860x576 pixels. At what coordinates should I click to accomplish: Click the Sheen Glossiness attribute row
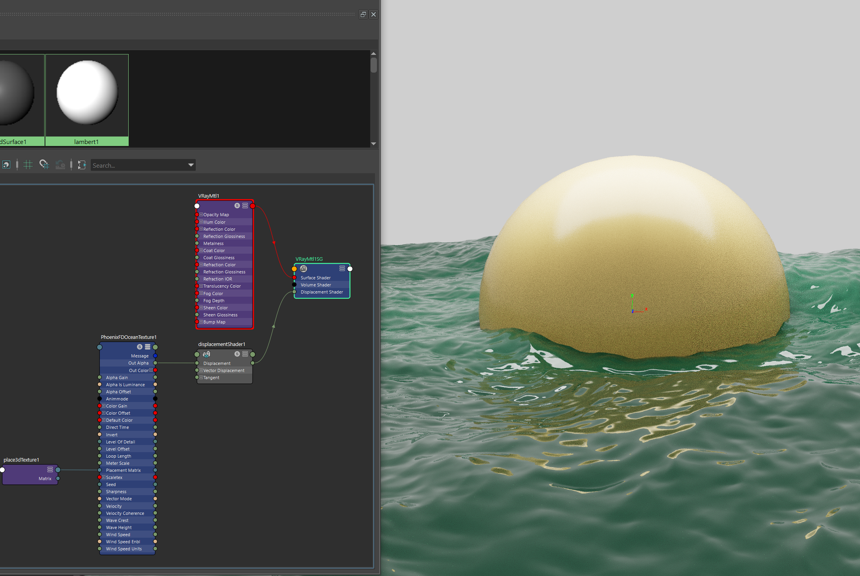225,315
